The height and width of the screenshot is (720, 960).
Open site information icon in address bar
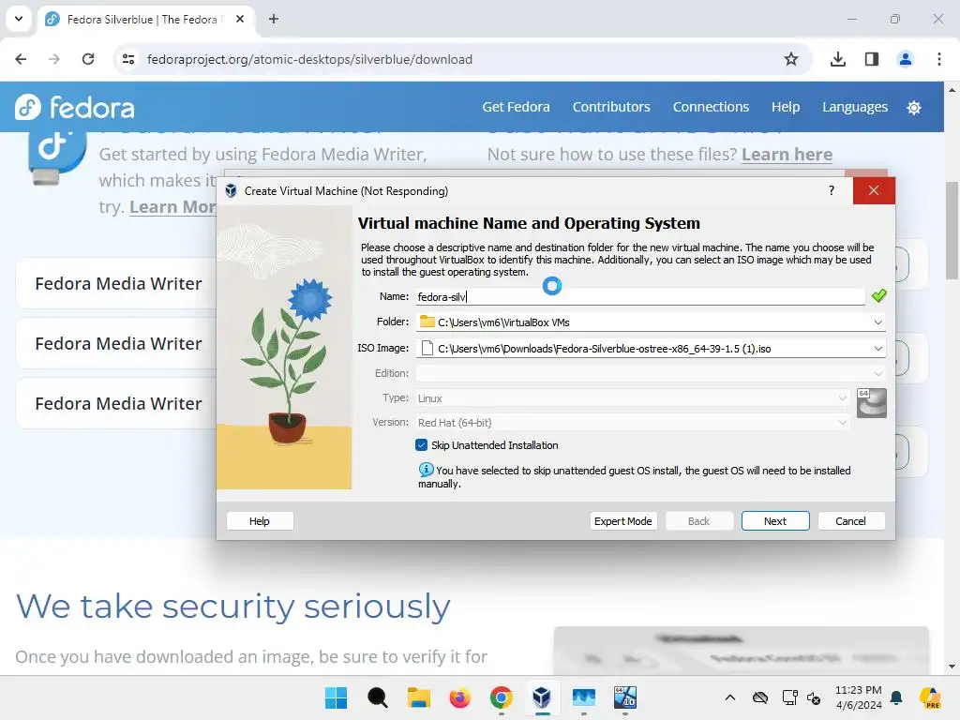128,59
